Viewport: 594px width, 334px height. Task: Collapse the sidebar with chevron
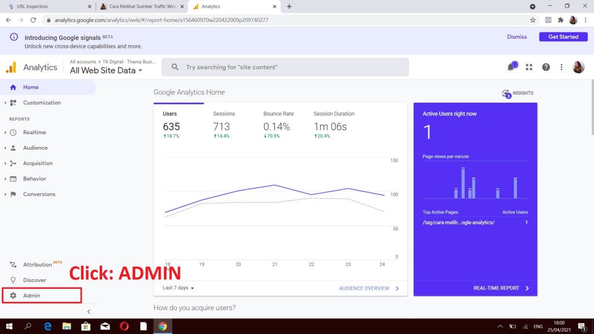pos(89,311)
